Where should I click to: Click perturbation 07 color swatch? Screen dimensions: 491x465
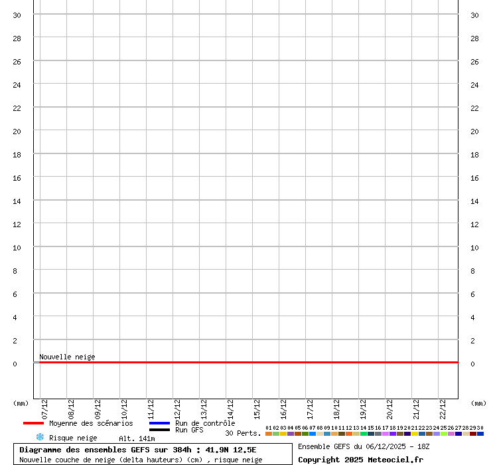(313, 434)
